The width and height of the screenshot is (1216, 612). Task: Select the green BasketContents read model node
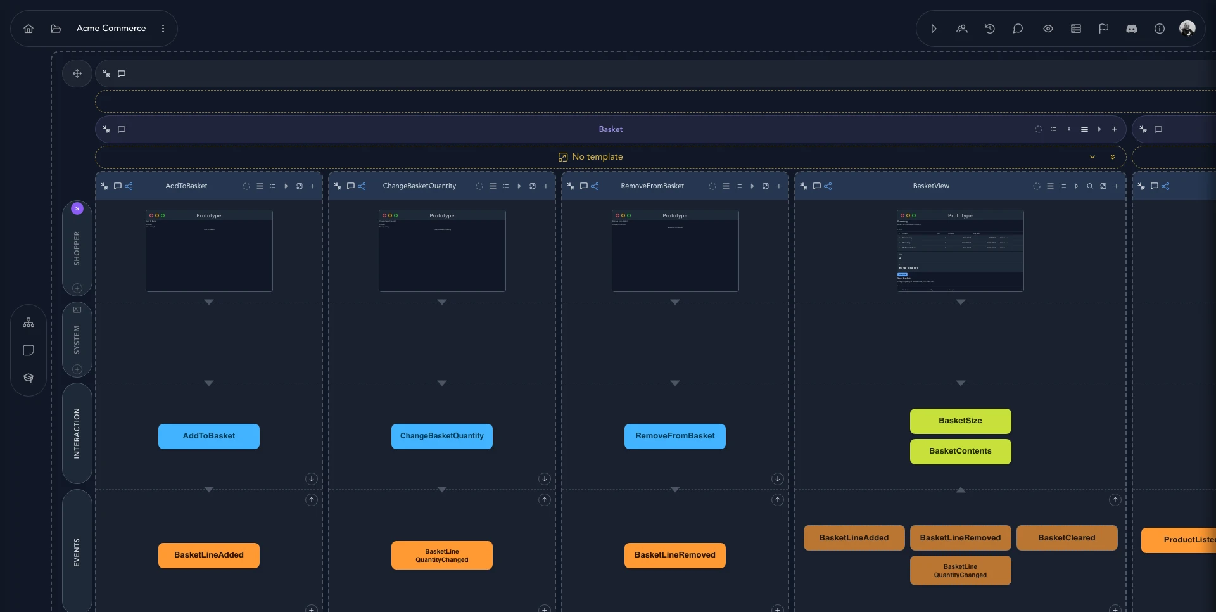tap(961, 452)
